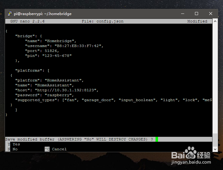Click the password "raspberry" value
223x170 pixels.
click(58, 95)
